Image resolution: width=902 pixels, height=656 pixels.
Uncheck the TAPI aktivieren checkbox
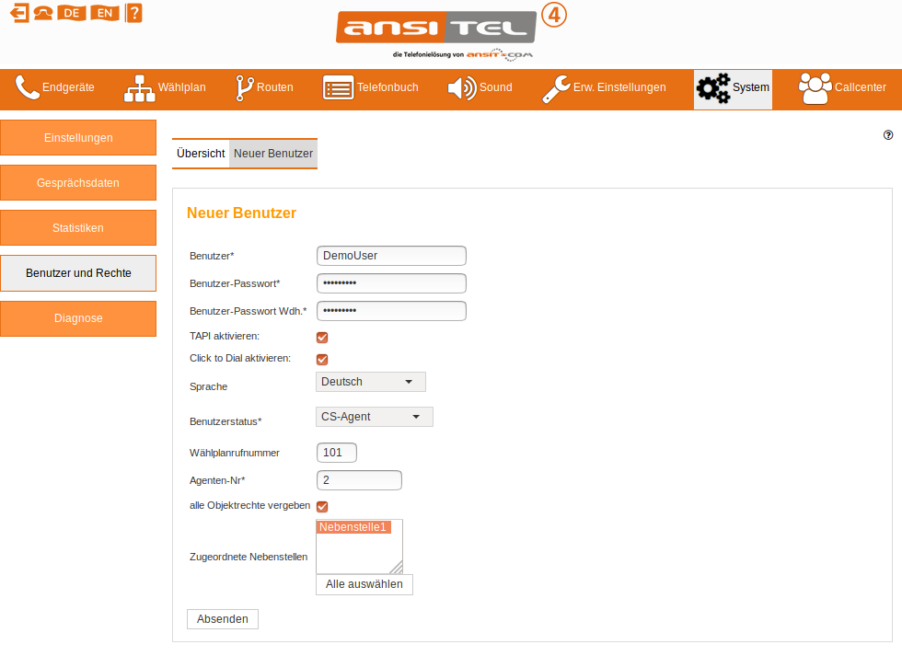(x=322, y=338)
